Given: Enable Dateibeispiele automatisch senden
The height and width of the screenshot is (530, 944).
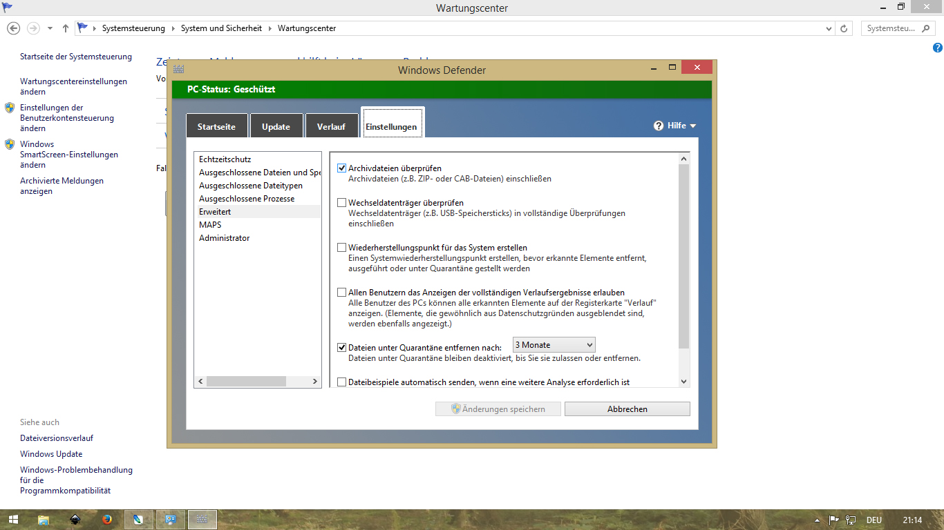Looking at the screenshot, I should point(341,382).
